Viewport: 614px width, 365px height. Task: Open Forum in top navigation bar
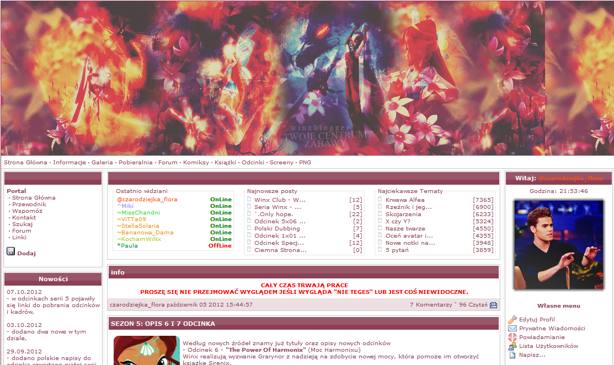tap(168, 162)
